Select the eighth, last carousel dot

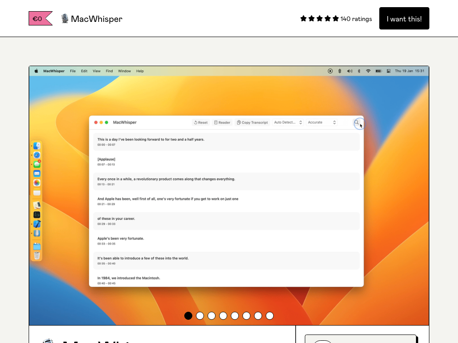tap(270, 316)
